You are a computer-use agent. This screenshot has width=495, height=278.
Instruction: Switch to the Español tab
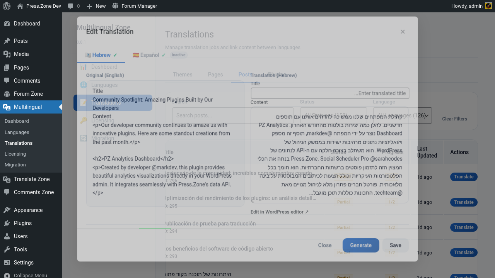point(149,55)
